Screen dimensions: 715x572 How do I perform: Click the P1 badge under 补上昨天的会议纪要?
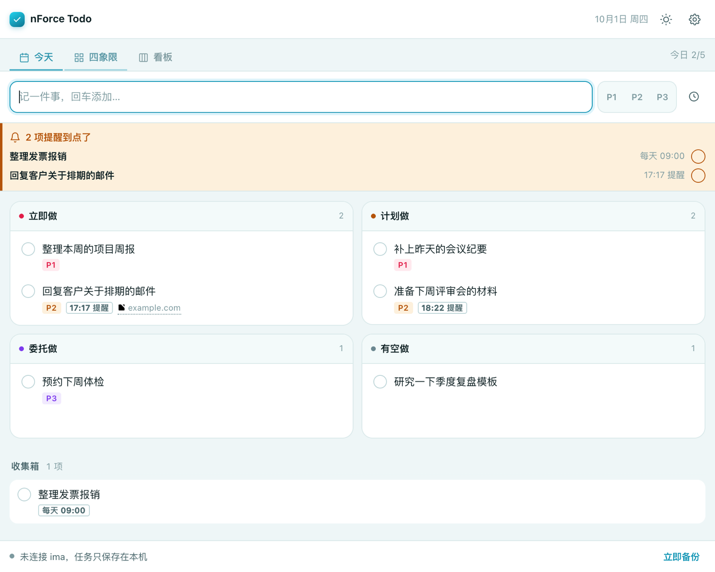tap(403, 265)
